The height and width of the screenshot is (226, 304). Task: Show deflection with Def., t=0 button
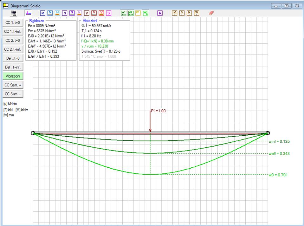(13, 58)
